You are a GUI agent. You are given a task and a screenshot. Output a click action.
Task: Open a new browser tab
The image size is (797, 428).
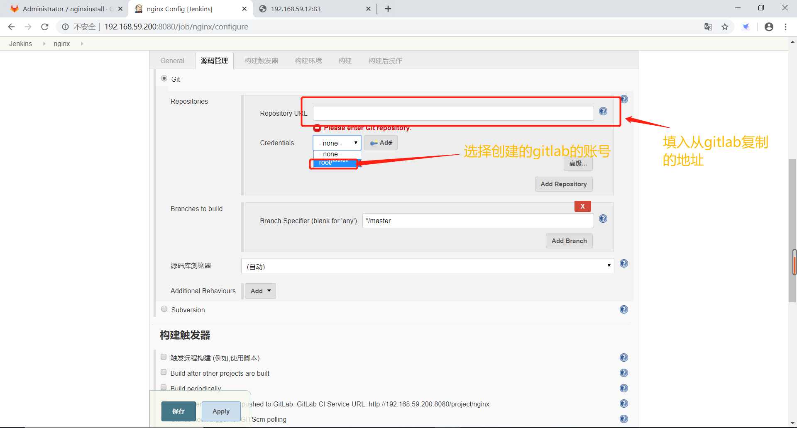click(388, 9)
